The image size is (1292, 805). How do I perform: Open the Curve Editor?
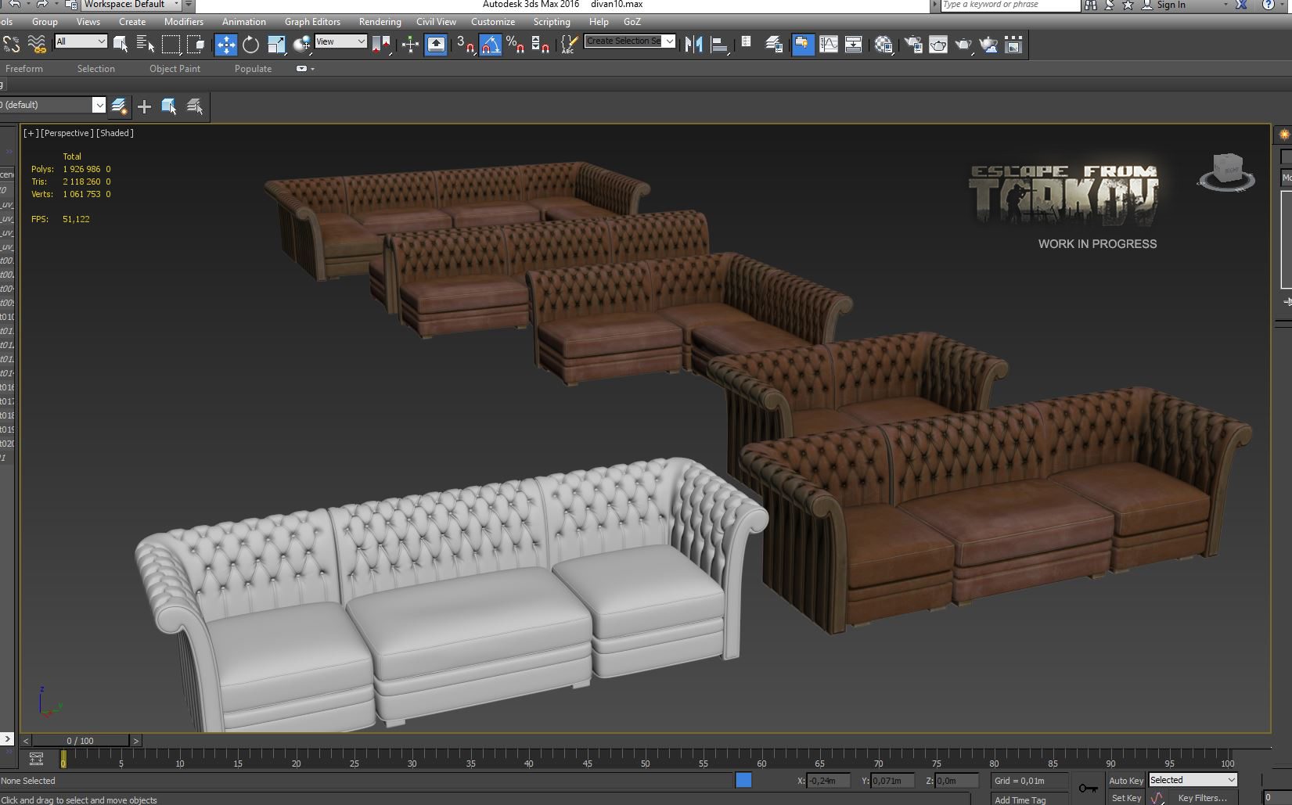click(828, 45)
